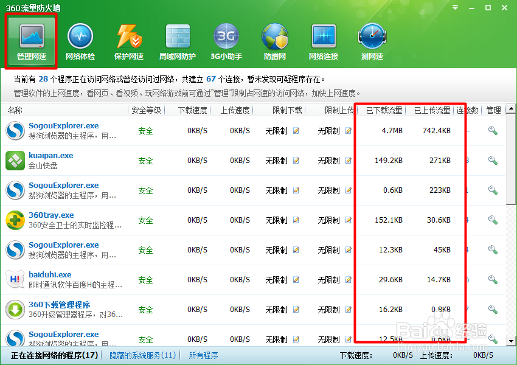The width and height of the screenshot is (517, 365).
Task: Click 28 programs count in summary
Action: coord(43,79)
